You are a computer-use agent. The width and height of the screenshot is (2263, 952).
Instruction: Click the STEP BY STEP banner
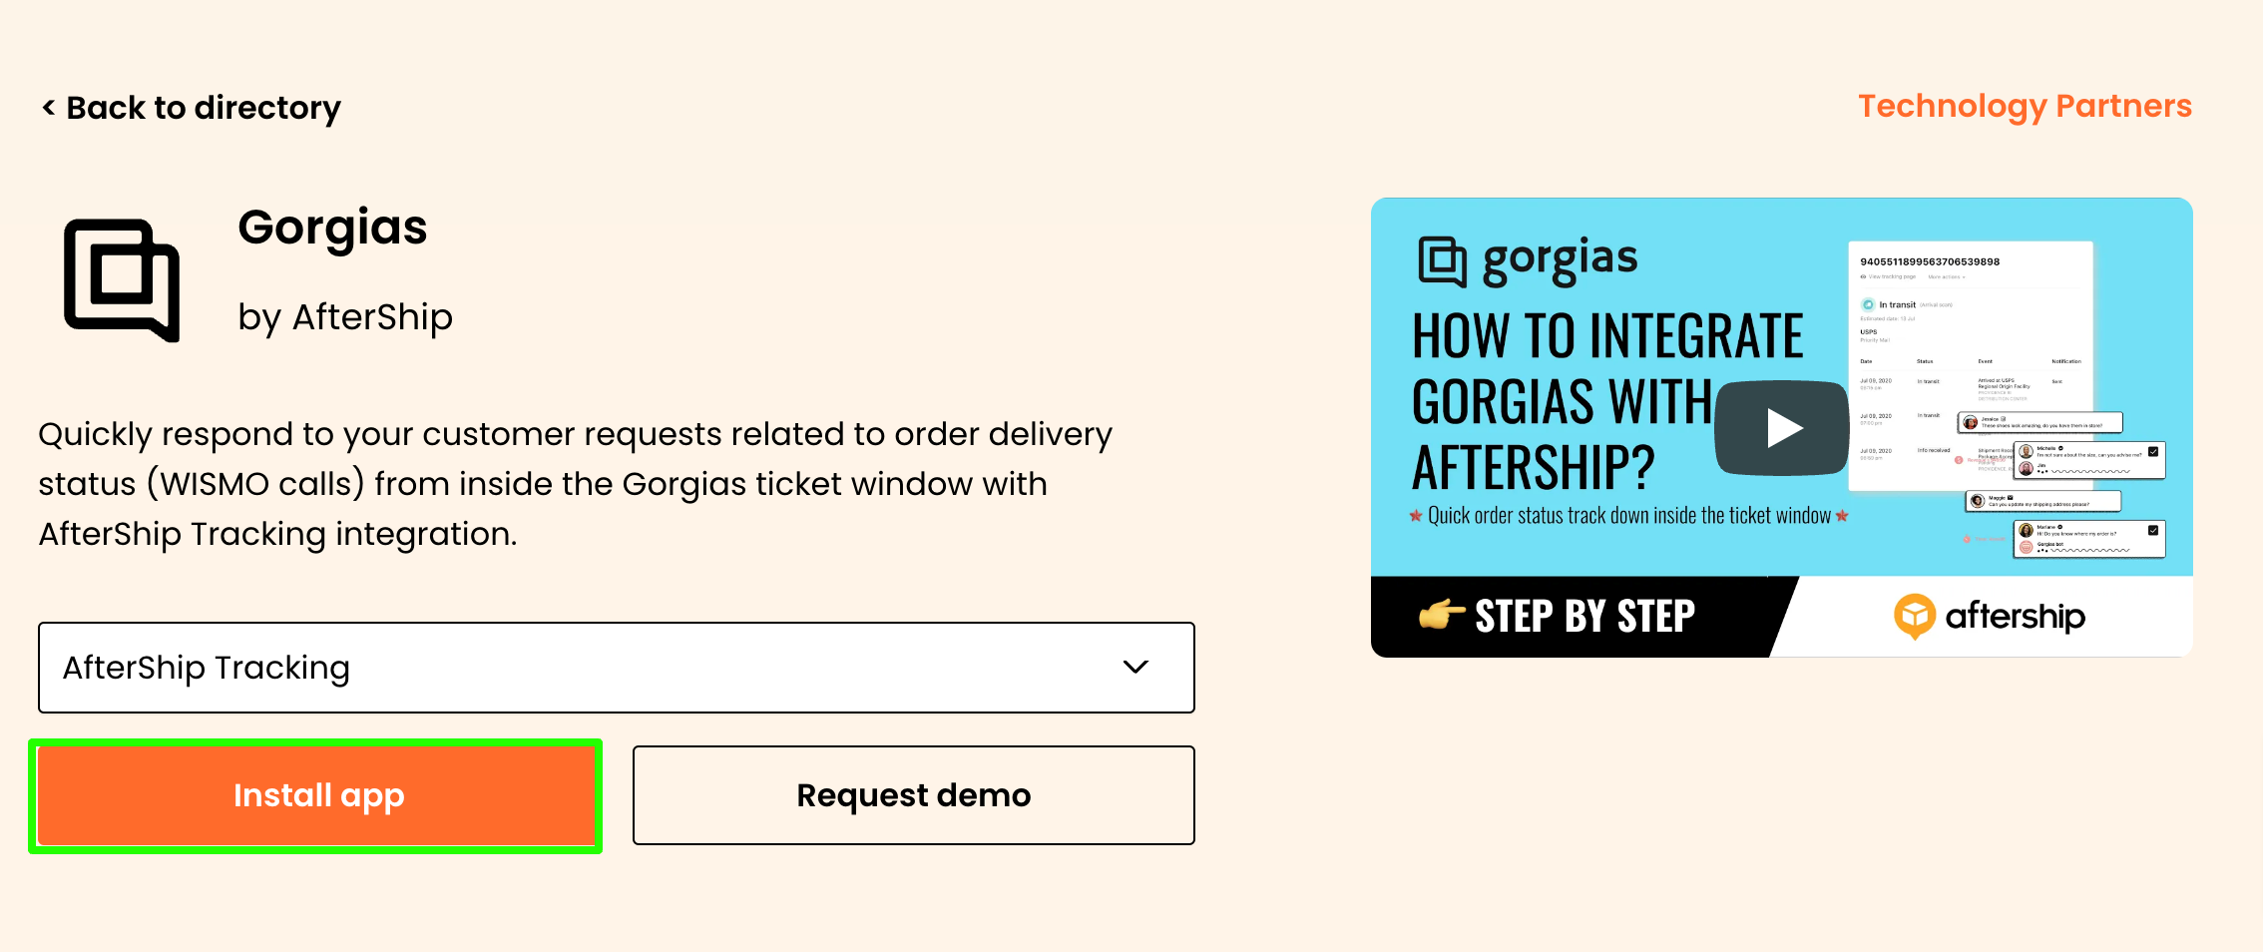click(x=1584, y=617)
